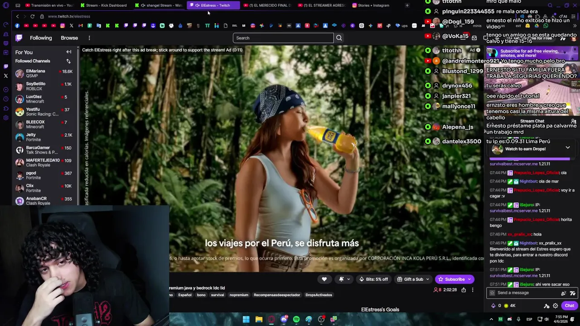Image resolution: width=580 pixels, height=326 pixels.
Task: Open the Gift a Sub dropdown
Action: pyautogui.click(x=413, y=279)
